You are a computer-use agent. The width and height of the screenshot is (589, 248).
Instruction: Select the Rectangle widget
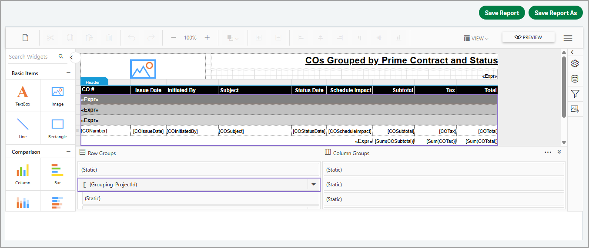click(x=57, y=128)
